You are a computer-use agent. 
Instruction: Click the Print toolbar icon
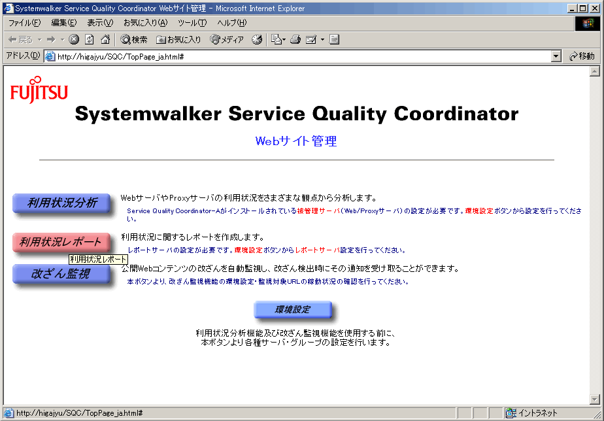[x=295, y=40]
